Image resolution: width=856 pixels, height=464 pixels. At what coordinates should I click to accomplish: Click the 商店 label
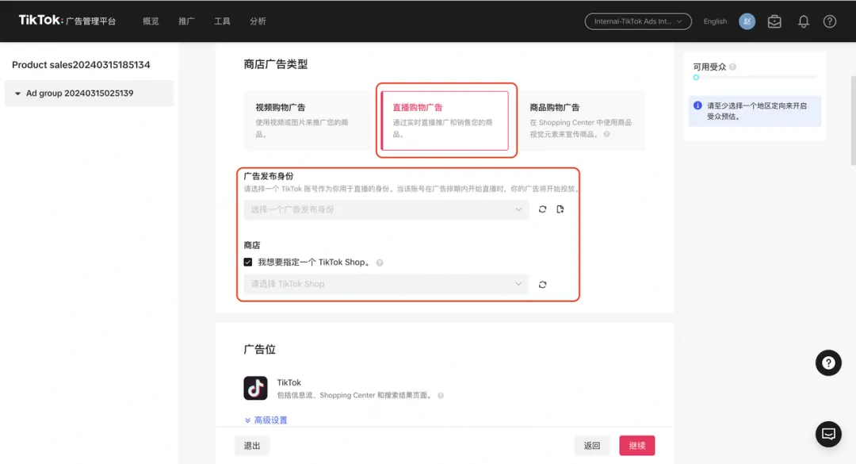click(252, 245)
